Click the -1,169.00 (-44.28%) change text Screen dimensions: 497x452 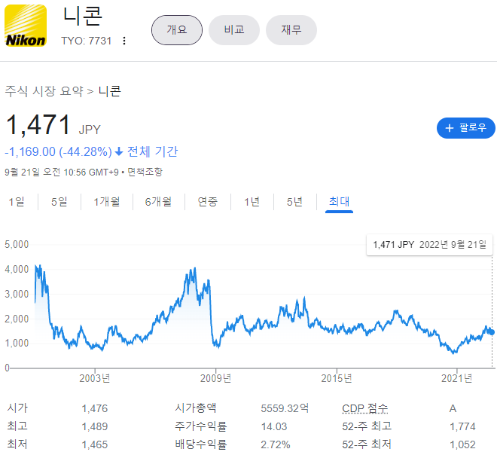(x=58, y=152)
